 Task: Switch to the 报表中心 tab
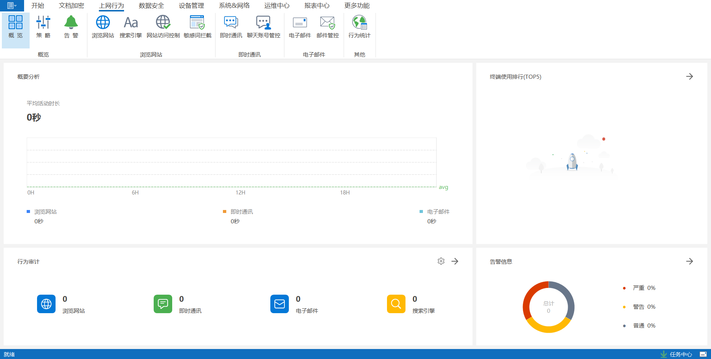pos(317,6)
